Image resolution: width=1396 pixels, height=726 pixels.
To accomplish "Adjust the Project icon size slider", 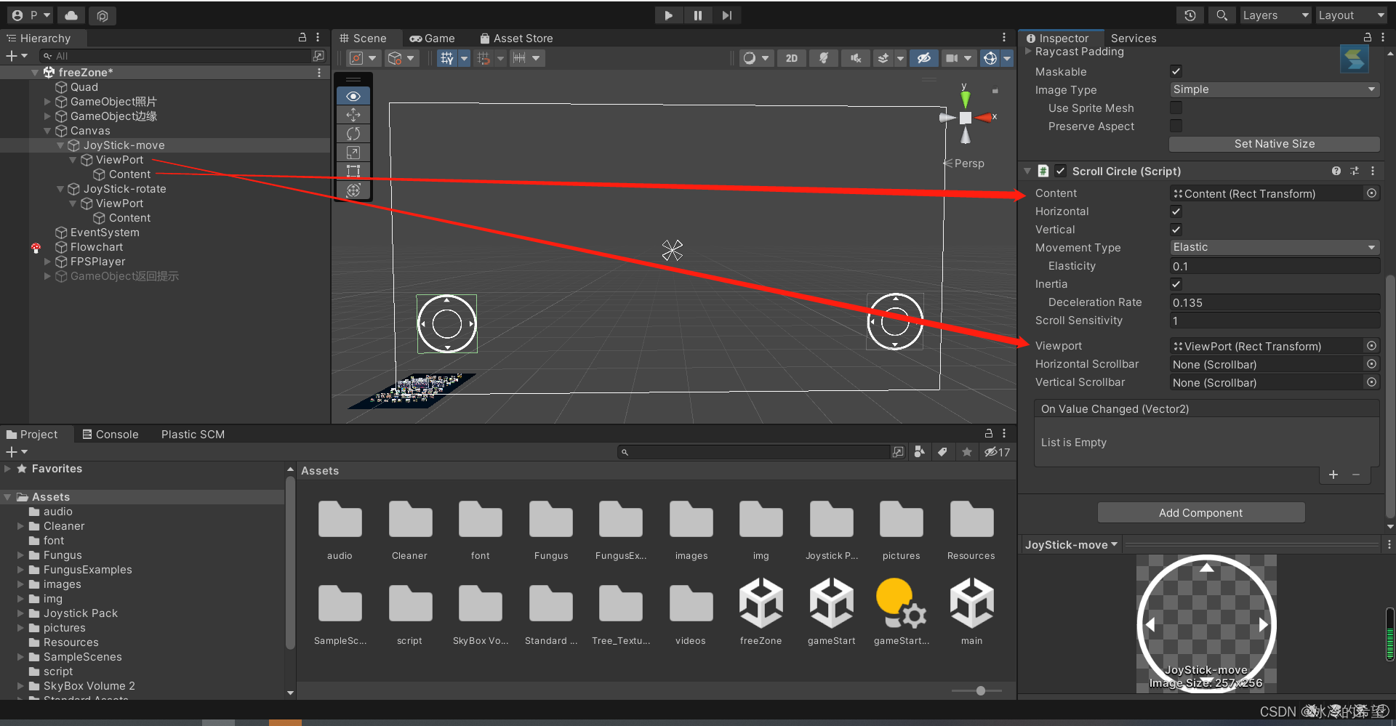I will (980, 690).
